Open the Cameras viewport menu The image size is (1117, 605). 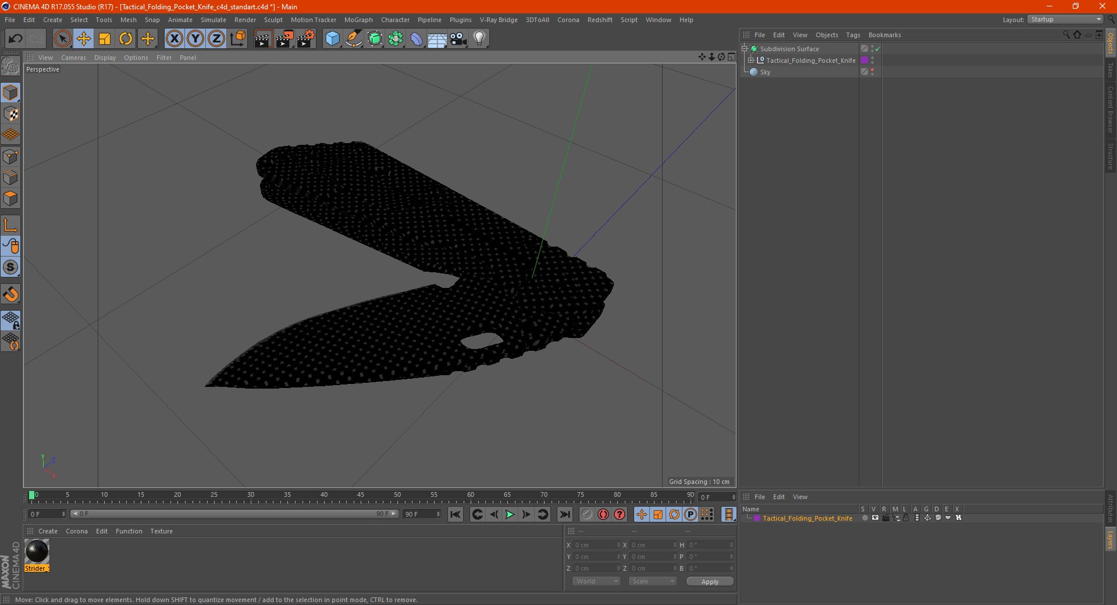click(x=73, y=58)
